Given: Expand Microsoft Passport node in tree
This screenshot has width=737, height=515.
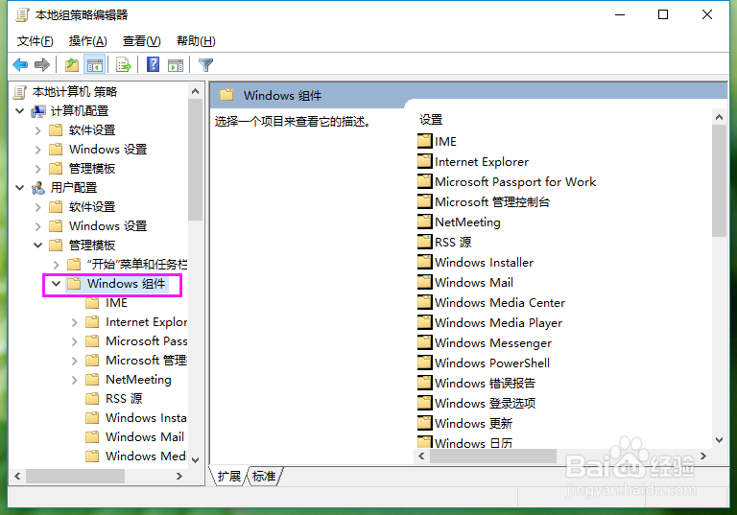Looking at the screenshot, I should point(74,341).
